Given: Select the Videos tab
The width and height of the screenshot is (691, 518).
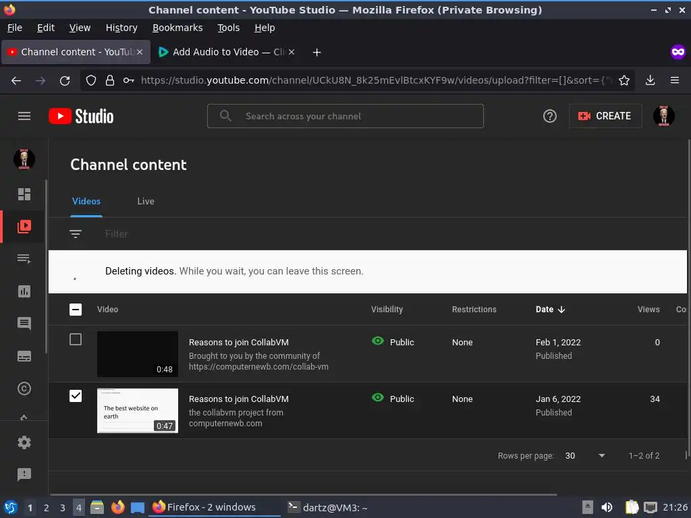Looking at the screenshot, I should click(x=86, y=201).
